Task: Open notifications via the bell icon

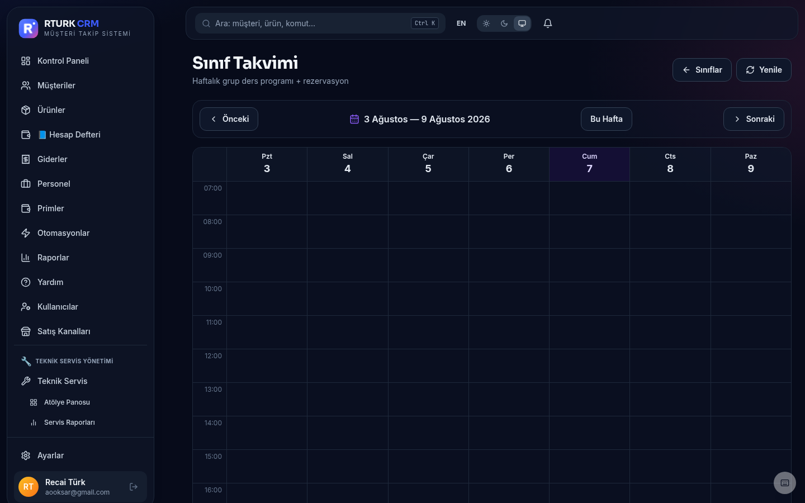Action: [x=548, y=23]
